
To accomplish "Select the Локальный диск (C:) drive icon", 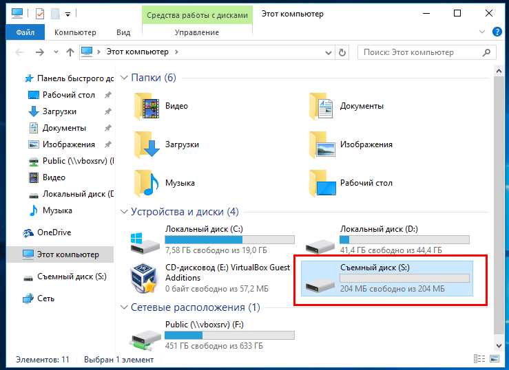I will coord(145,243).
